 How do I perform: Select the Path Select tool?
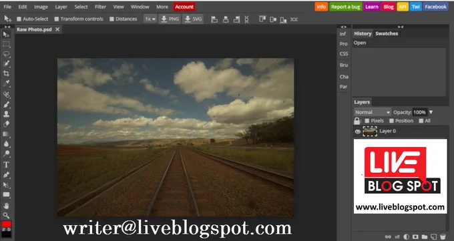pos(6,185)
